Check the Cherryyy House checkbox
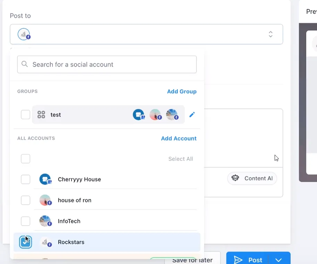This screenshot has width=317, height=264. (x=25, y=179)
